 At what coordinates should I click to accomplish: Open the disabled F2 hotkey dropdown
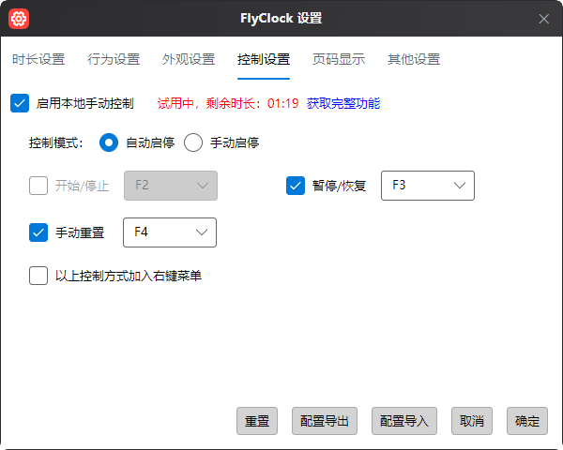(171, 186)
